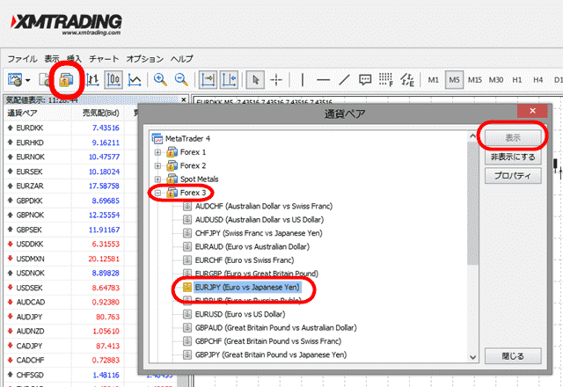This screenshot has height=387, width=563.
Task: Collapse the Forex 3 group
Action: (x=157, y=193)
